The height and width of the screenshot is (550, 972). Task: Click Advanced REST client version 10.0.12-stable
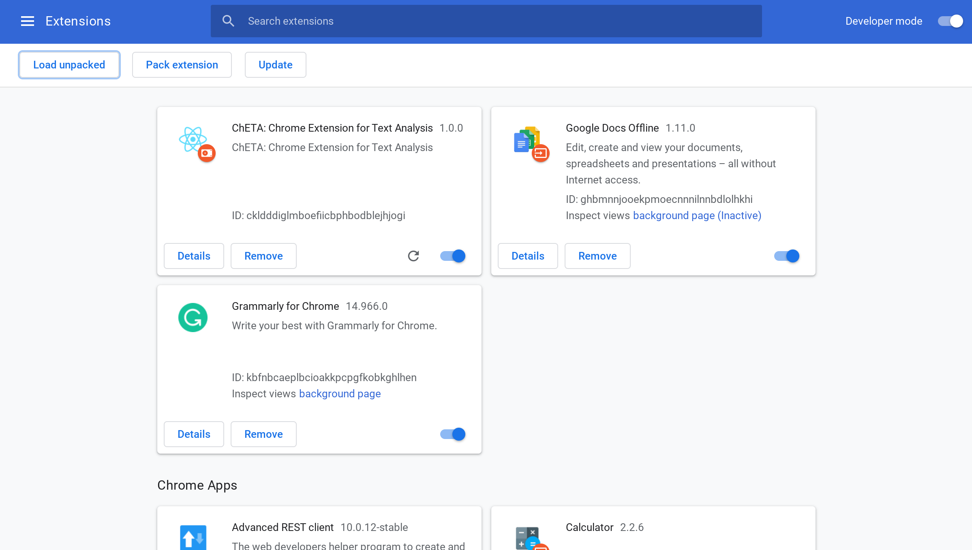click(374, 527)
